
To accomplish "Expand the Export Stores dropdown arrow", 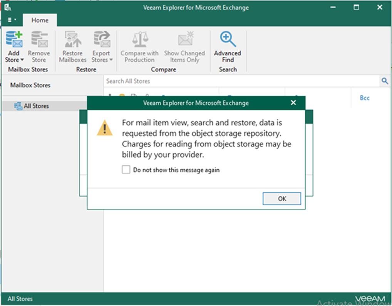I will (x=111, y=60).
